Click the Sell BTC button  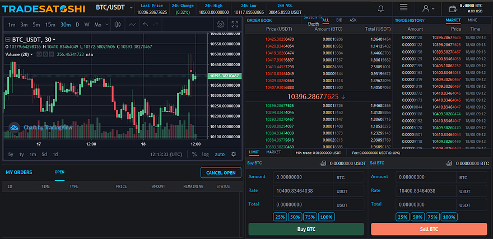(x=429, y=229)
